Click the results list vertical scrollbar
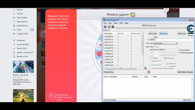 click(142, 49)
